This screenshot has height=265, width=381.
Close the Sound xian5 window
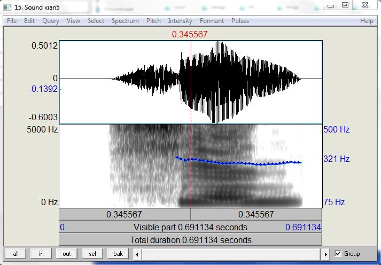click(x=365, y=5)
